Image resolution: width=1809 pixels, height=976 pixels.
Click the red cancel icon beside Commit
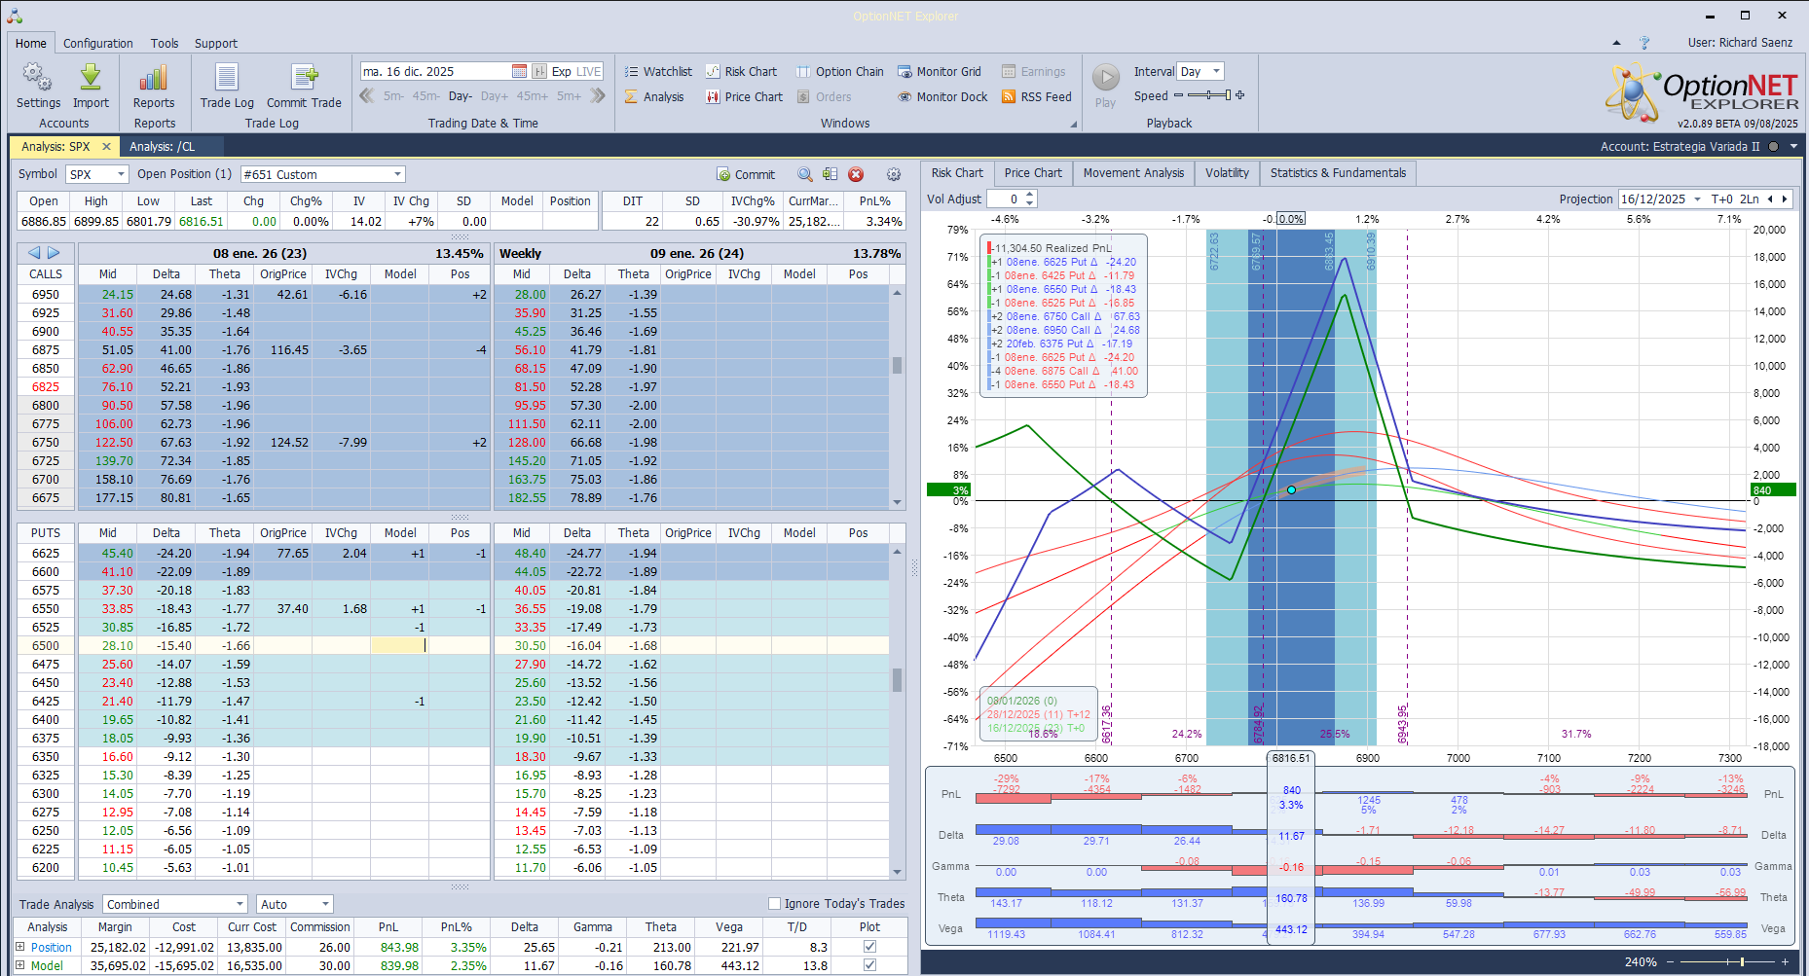click(856, 174)
